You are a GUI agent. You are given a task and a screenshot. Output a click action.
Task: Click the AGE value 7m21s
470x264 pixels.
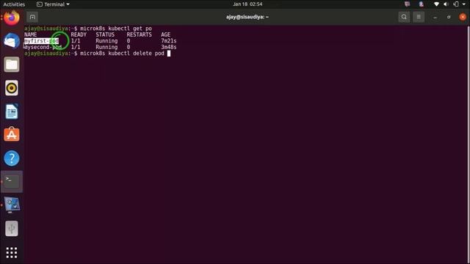click(x=168, y=41)
